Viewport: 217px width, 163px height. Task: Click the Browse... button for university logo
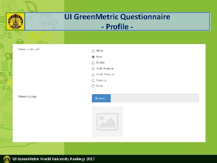tap(101, 98)
